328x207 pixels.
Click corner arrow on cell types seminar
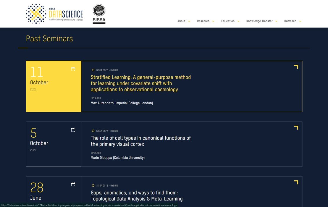pyautogui.click(x=296, y=128)
